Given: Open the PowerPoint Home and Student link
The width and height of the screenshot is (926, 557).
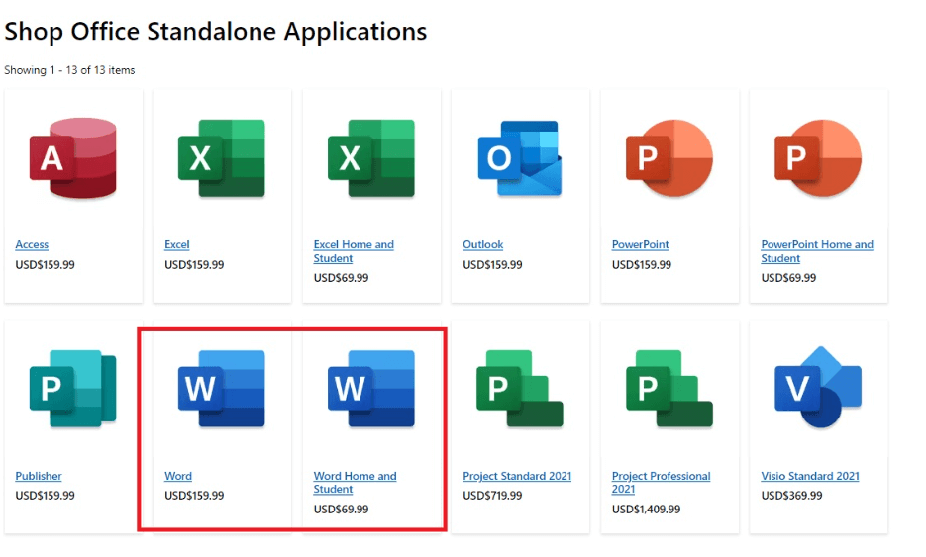Looking at the screenshot, I should [x=817, y=251].
